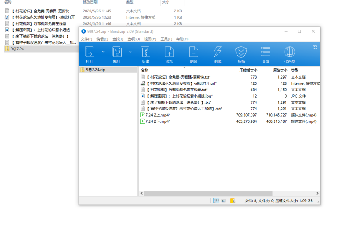This screenshot has height=226, width=353.
Task: Click the 添加 (Add files) toolbar icon
Action: [x=169, y=54]
